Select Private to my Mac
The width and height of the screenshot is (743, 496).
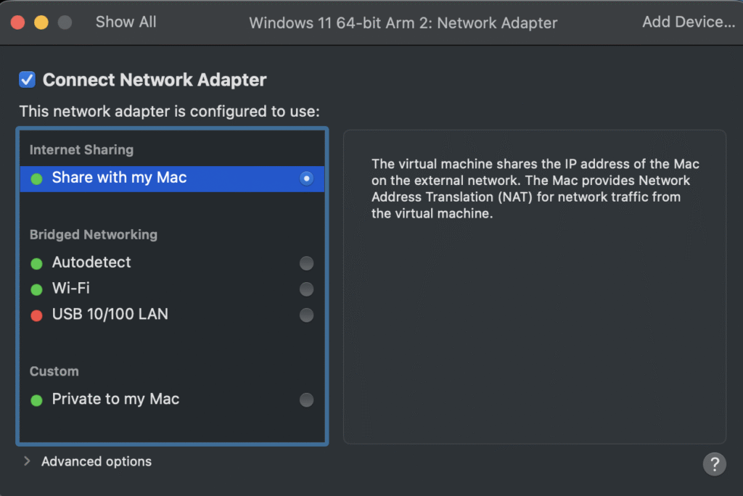(x=306, y=400)
